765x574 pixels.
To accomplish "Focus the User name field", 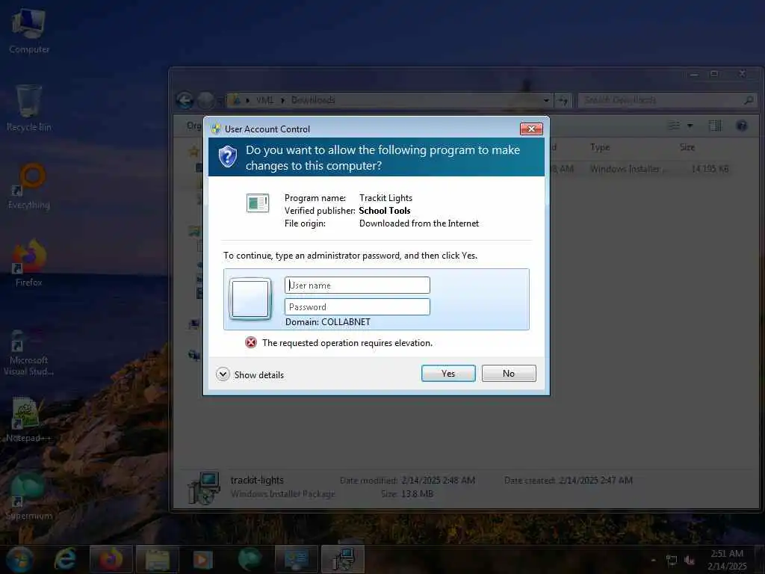I will pos(357,285).
